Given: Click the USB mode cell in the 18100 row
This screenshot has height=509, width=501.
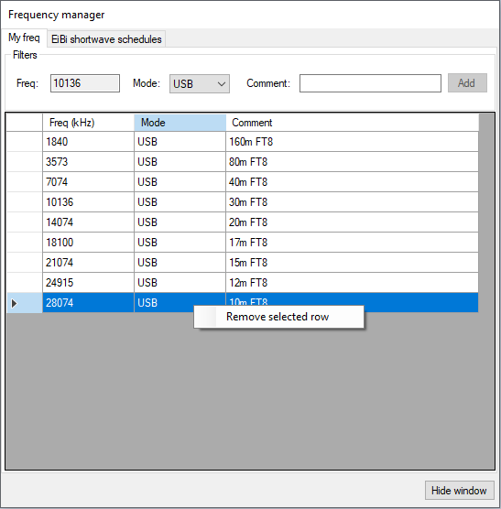Looking at the screenshot, I should coord(180,243).
